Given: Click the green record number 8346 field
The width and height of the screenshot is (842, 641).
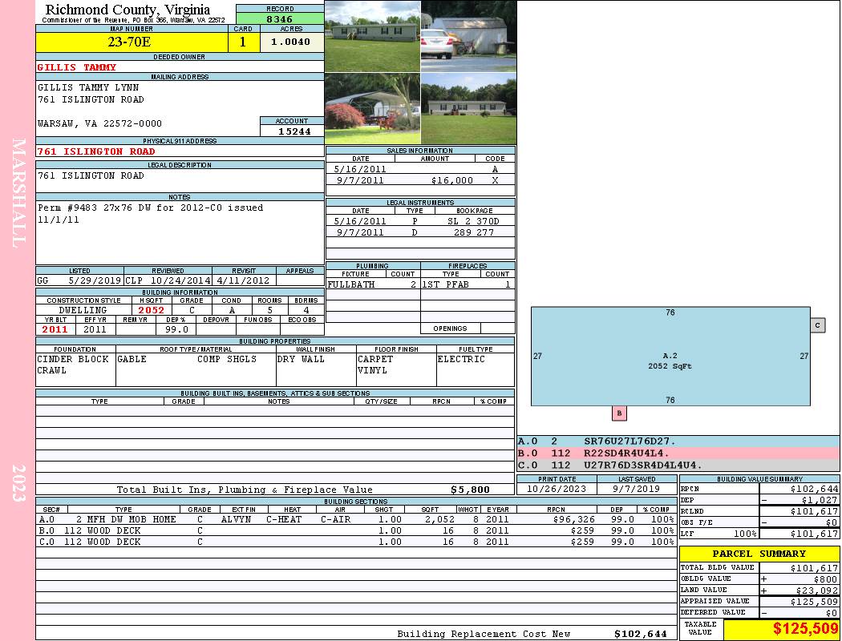Looking at the screenshot, I should point(279,18).
